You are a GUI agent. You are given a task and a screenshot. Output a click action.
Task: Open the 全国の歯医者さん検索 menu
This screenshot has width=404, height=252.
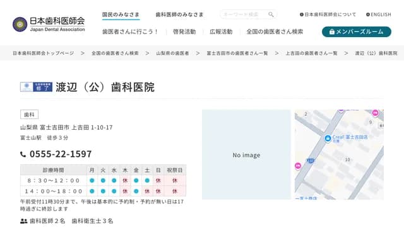tap(275, 31)
